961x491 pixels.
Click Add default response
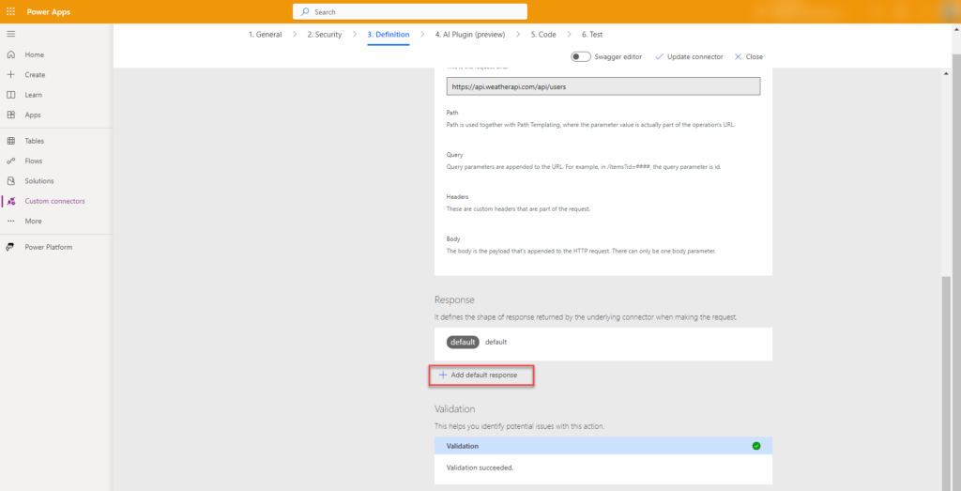[480, 375]
